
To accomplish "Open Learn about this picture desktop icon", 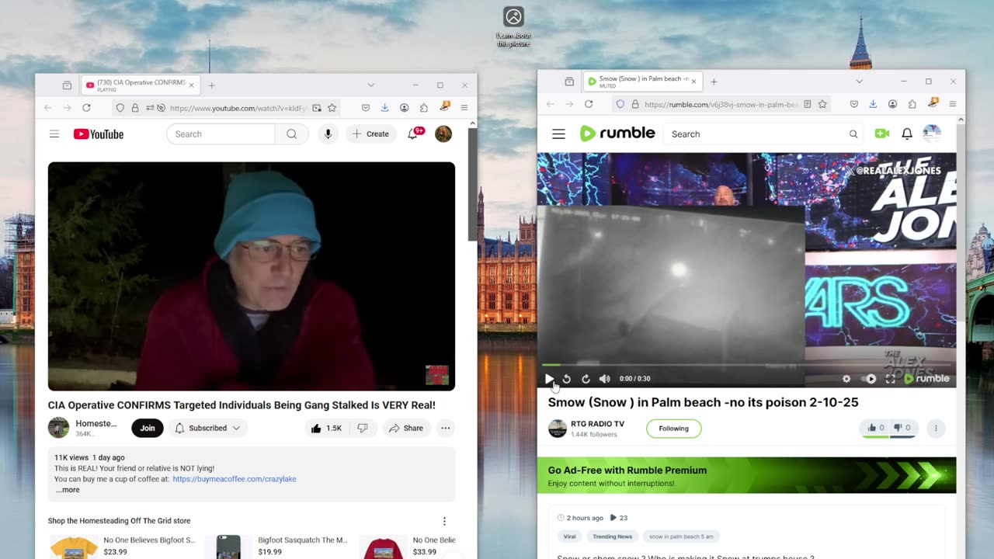I will (x=513, y=27).
